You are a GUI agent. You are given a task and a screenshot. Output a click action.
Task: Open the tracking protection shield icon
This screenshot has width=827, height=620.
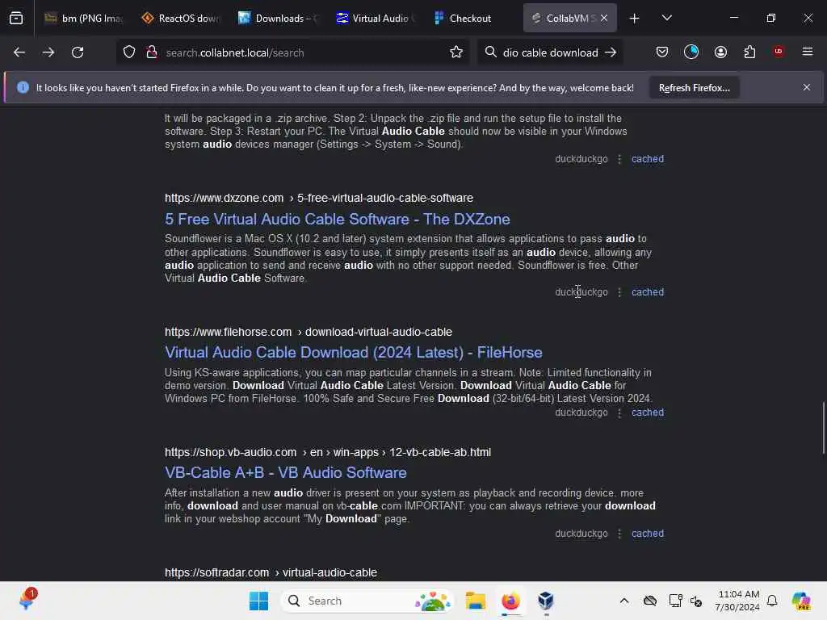(129, 52)
